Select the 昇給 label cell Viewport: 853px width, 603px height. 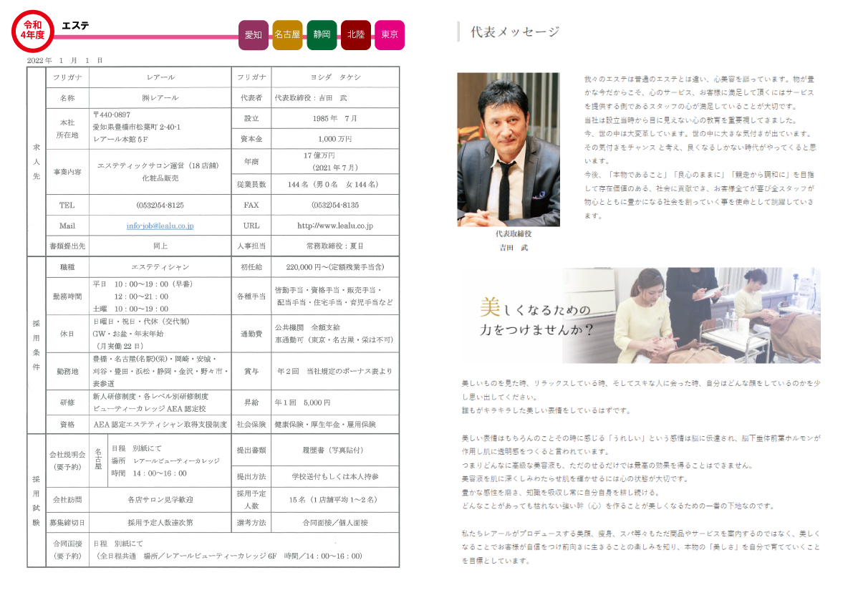click(x=251, y=402)
